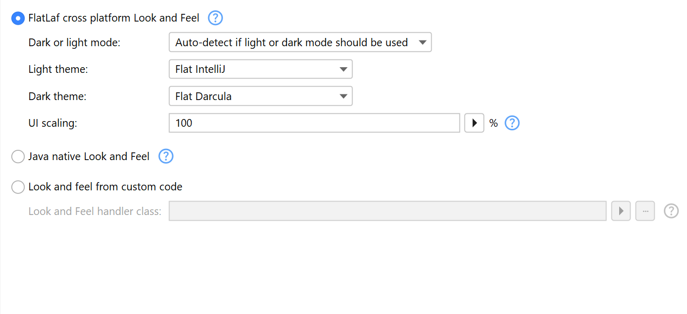Choose Look and feel from custom code
The width and height of the screenshot is (687, 314).
(18, 187)
